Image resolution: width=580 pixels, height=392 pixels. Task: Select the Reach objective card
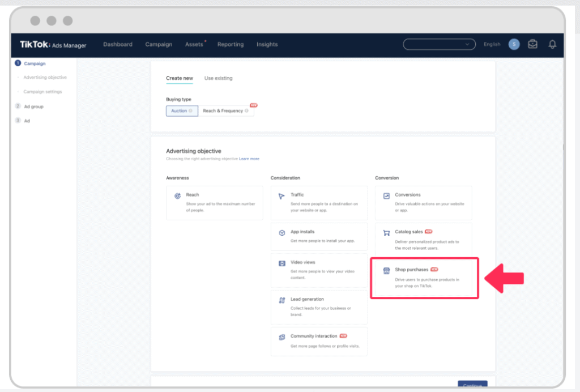(215, 203)
